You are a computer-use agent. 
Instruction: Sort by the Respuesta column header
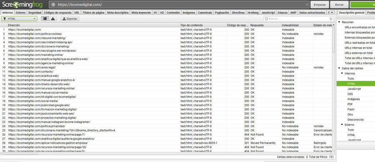265,25
